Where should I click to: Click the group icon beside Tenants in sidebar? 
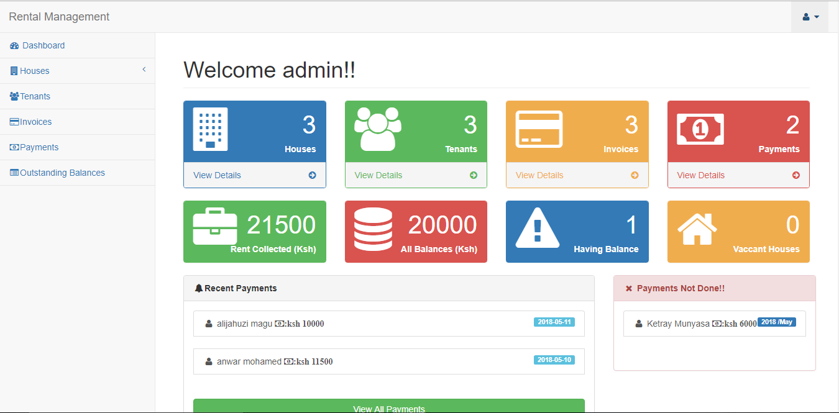pyautogui.click(x=14, y=96)
